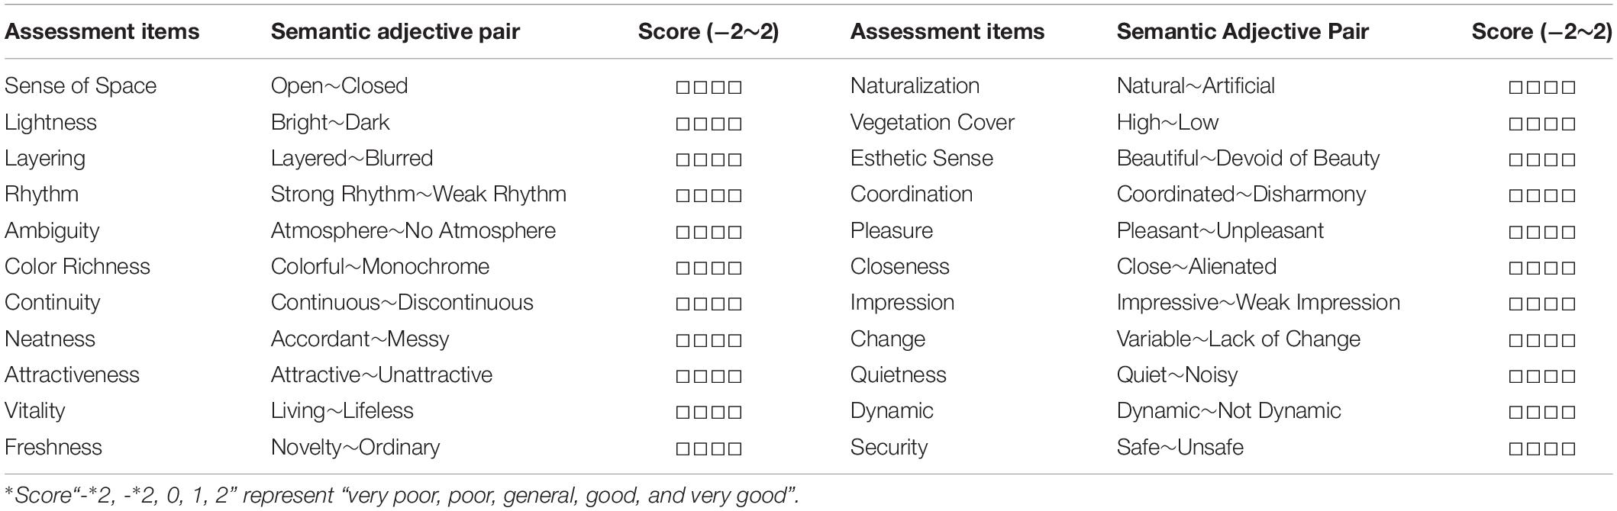Viewport: 1617px width, 511px height.
Task: Mark the first score box for Security
Action: [x=1516, y=448]
